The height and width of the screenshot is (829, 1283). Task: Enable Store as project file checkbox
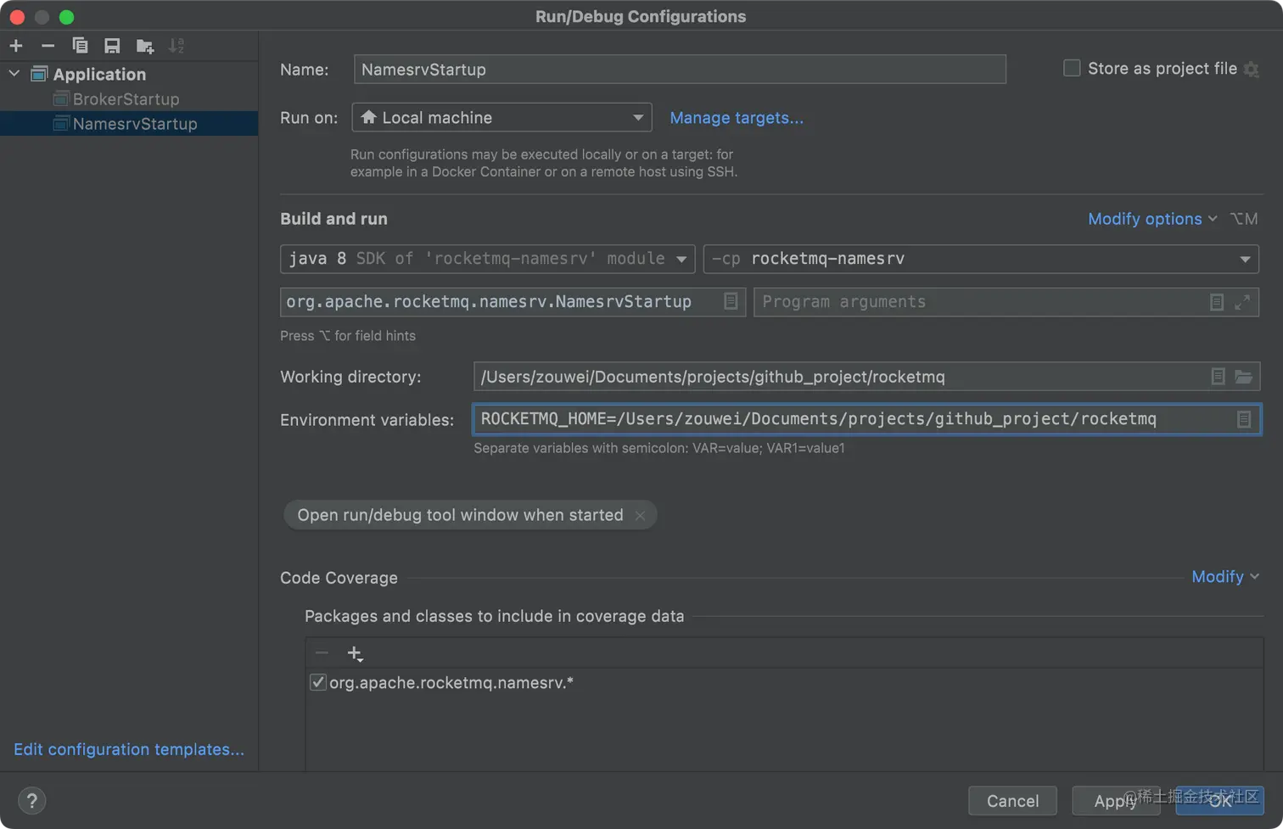1072,69
